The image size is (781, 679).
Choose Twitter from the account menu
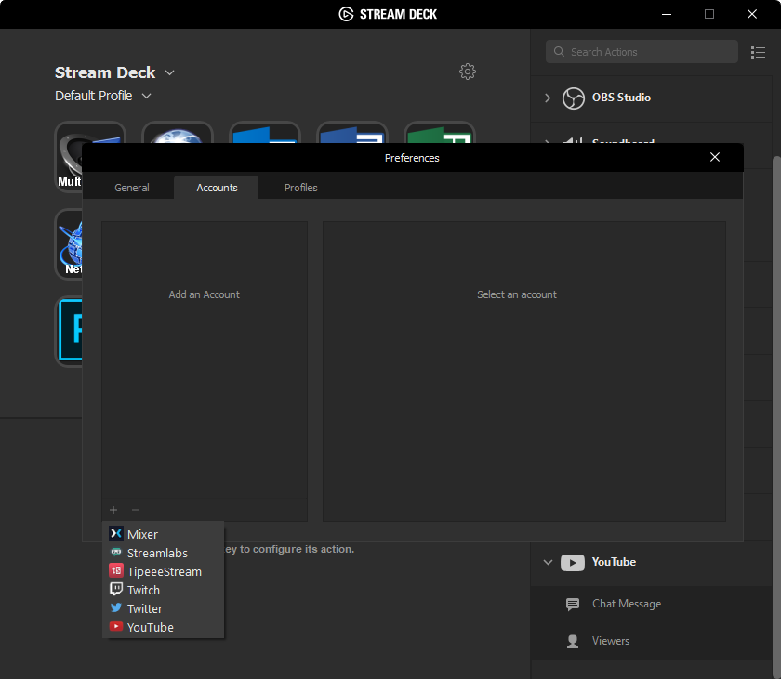[x=144, y=608]
